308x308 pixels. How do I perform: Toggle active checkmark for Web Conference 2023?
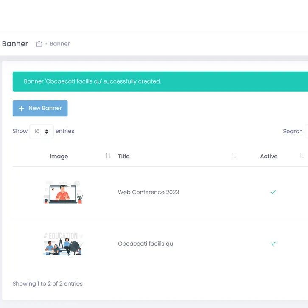(273, 192)
